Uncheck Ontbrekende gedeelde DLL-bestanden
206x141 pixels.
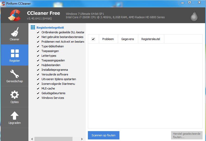point(38,32)
